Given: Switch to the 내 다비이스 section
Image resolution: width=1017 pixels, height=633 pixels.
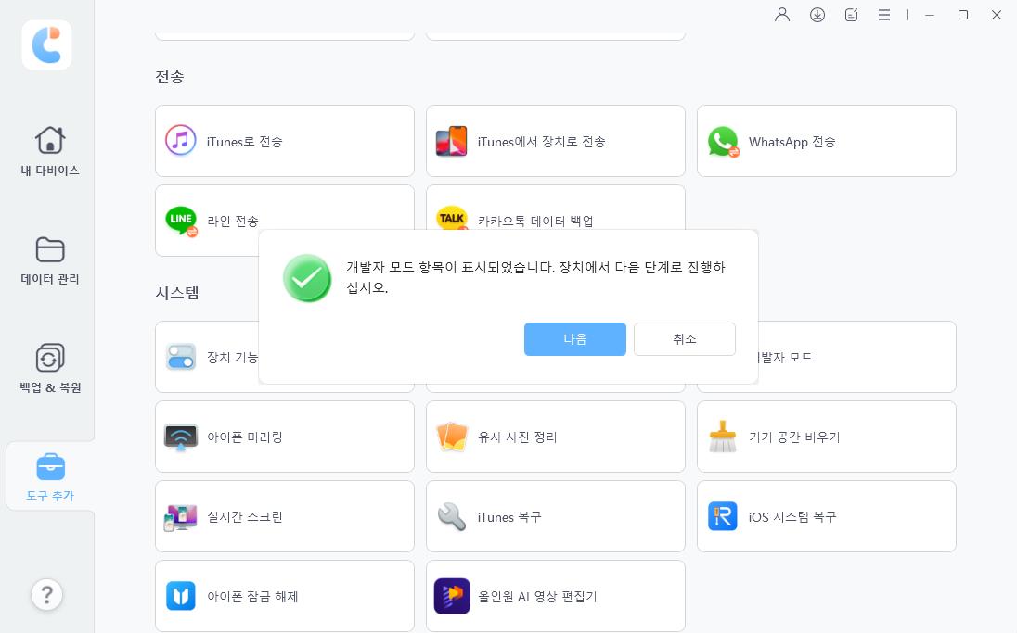Looking at the screenshot, I should 49,151.
